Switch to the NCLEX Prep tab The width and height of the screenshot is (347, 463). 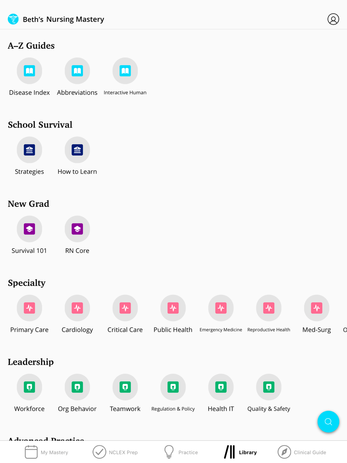pyautogui.click(x=115, y=452)
